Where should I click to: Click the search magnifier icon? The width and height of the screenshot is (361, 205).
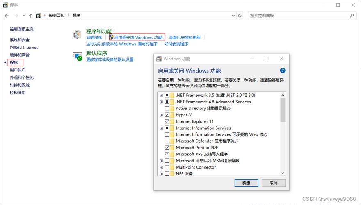352,16
